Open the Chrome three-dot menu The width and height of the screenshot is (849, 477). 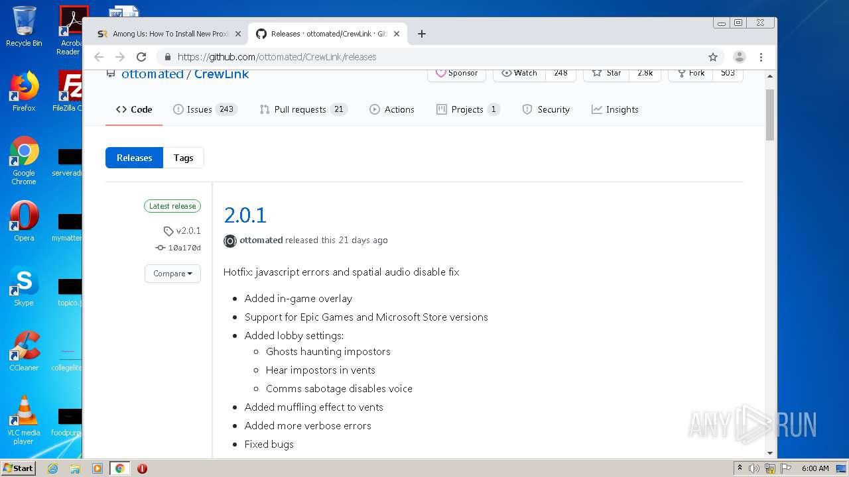pos(761,57)
